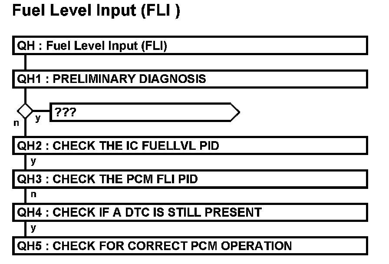The height and width of the screenshot is (264, 389).
Task: Jump to QH5 : CHECK FOR CORRECT PCM OPERATION
Action: coord(190,246)
